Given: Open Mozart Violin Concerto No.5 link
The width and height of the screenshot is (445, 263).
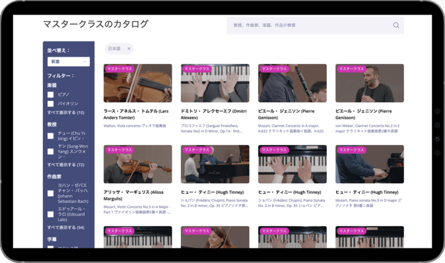Looking at the screenshot, I should 137,210.
